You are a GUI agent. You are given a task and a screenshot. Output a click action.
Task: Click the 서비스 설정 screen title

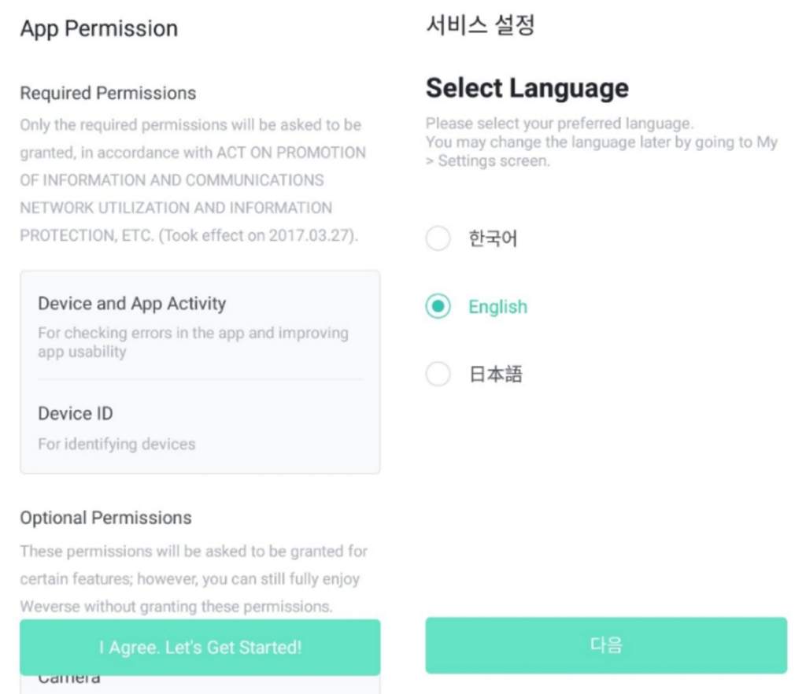click(x=480, y=25)
